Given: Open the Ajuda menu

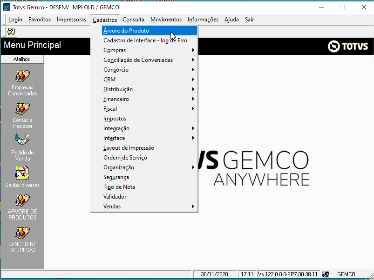Looking at the screenshot, I should (x=231, y=20).
